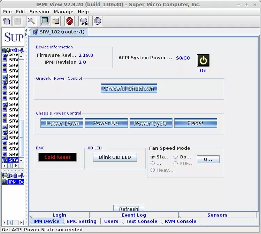This screenshot has width=261, height=234.
Task: Select the highlighted SRV entry in the server list
Action: pyautogui.click(x=10, y=160)
